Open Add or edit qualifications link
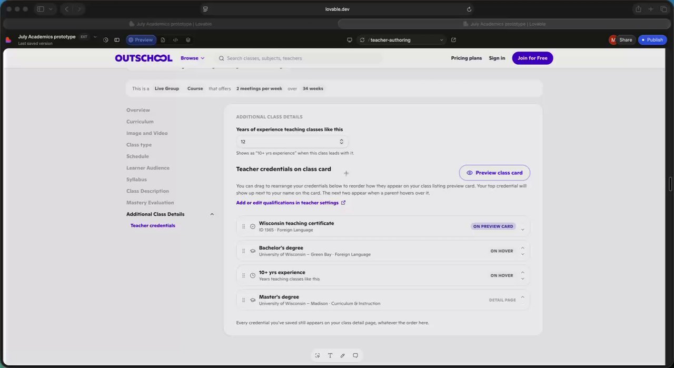 pos(291,203)
